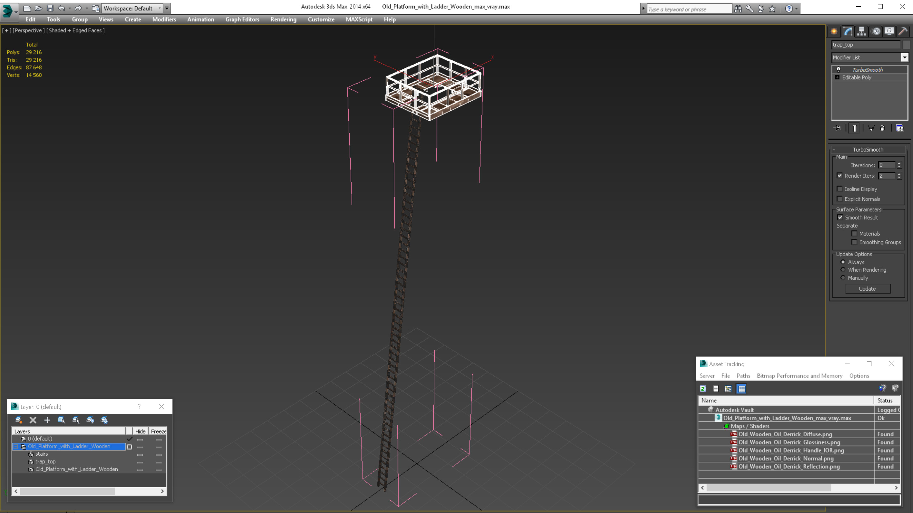
Task: Uncheck Smooth Result option
Action: pos(840,217)
